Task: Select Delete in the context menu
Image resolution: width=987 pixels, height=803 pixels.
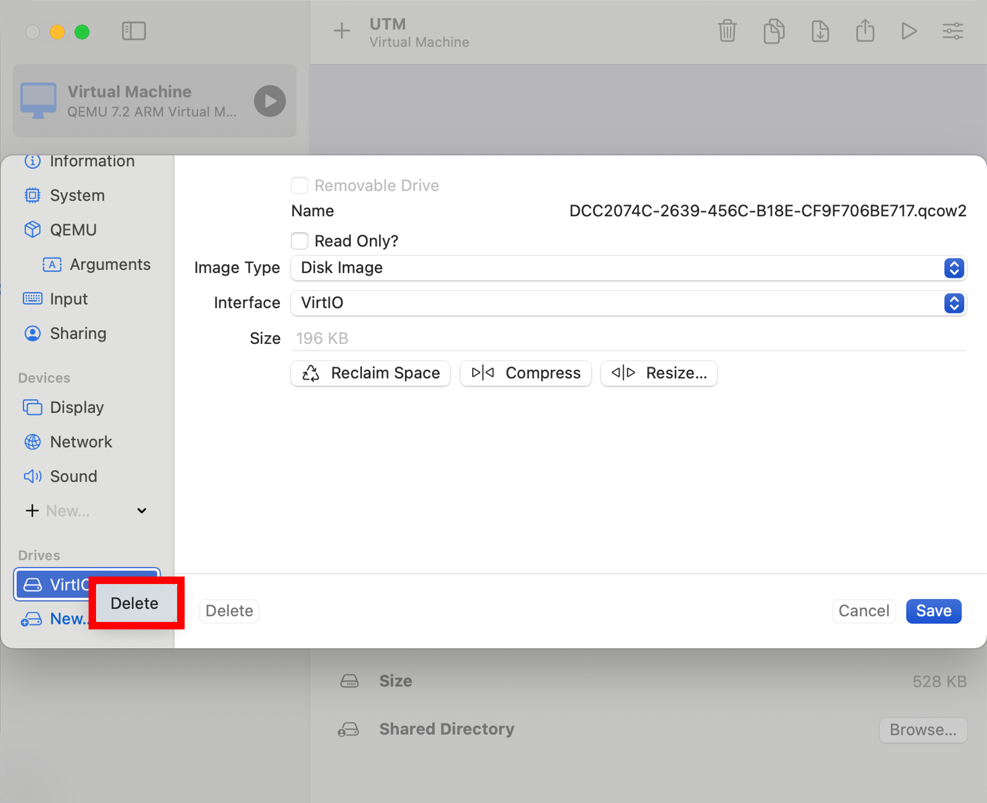Action: [135, 603]
